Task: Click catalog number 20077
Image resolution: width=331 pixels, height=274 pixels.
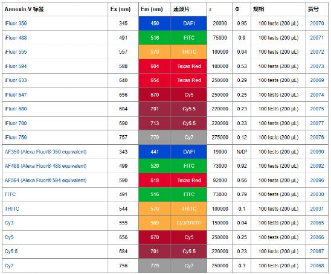Action: (x=317, y=123)
